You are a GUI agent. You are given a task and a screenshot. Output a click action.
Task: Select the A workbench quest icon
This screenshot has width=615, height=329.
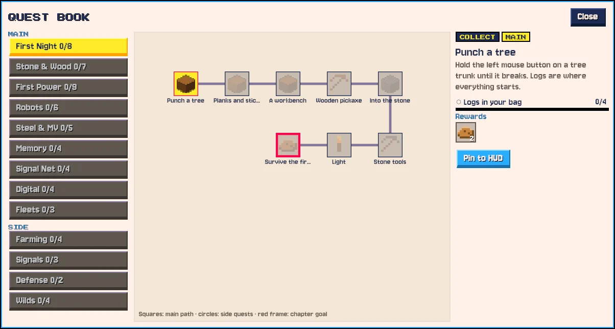pyautogui.click(x=288, y=84)
